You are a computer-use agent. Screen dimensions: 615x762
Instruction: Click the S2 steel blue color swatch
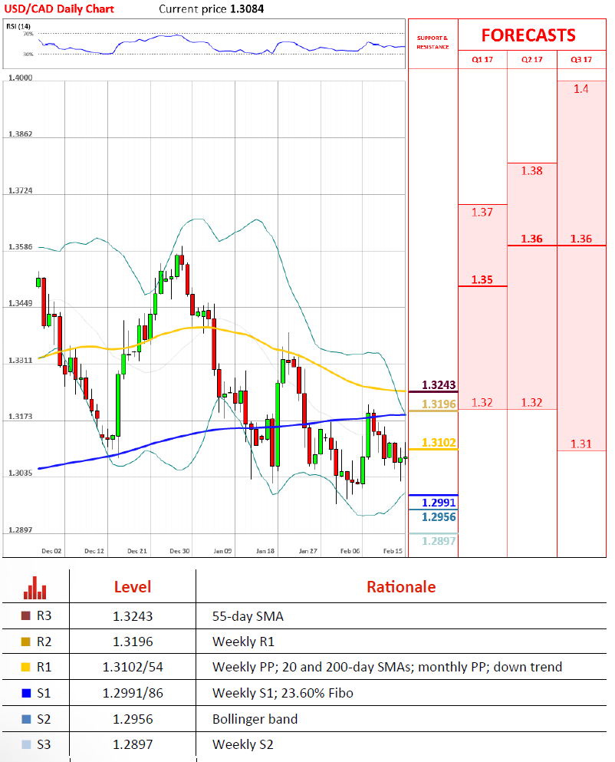click(26, 719)
